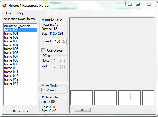Click the Pictures: 16 text
The height and width of the screenshot is (117, 158).
pyautogui.click(x=50, y=24)
